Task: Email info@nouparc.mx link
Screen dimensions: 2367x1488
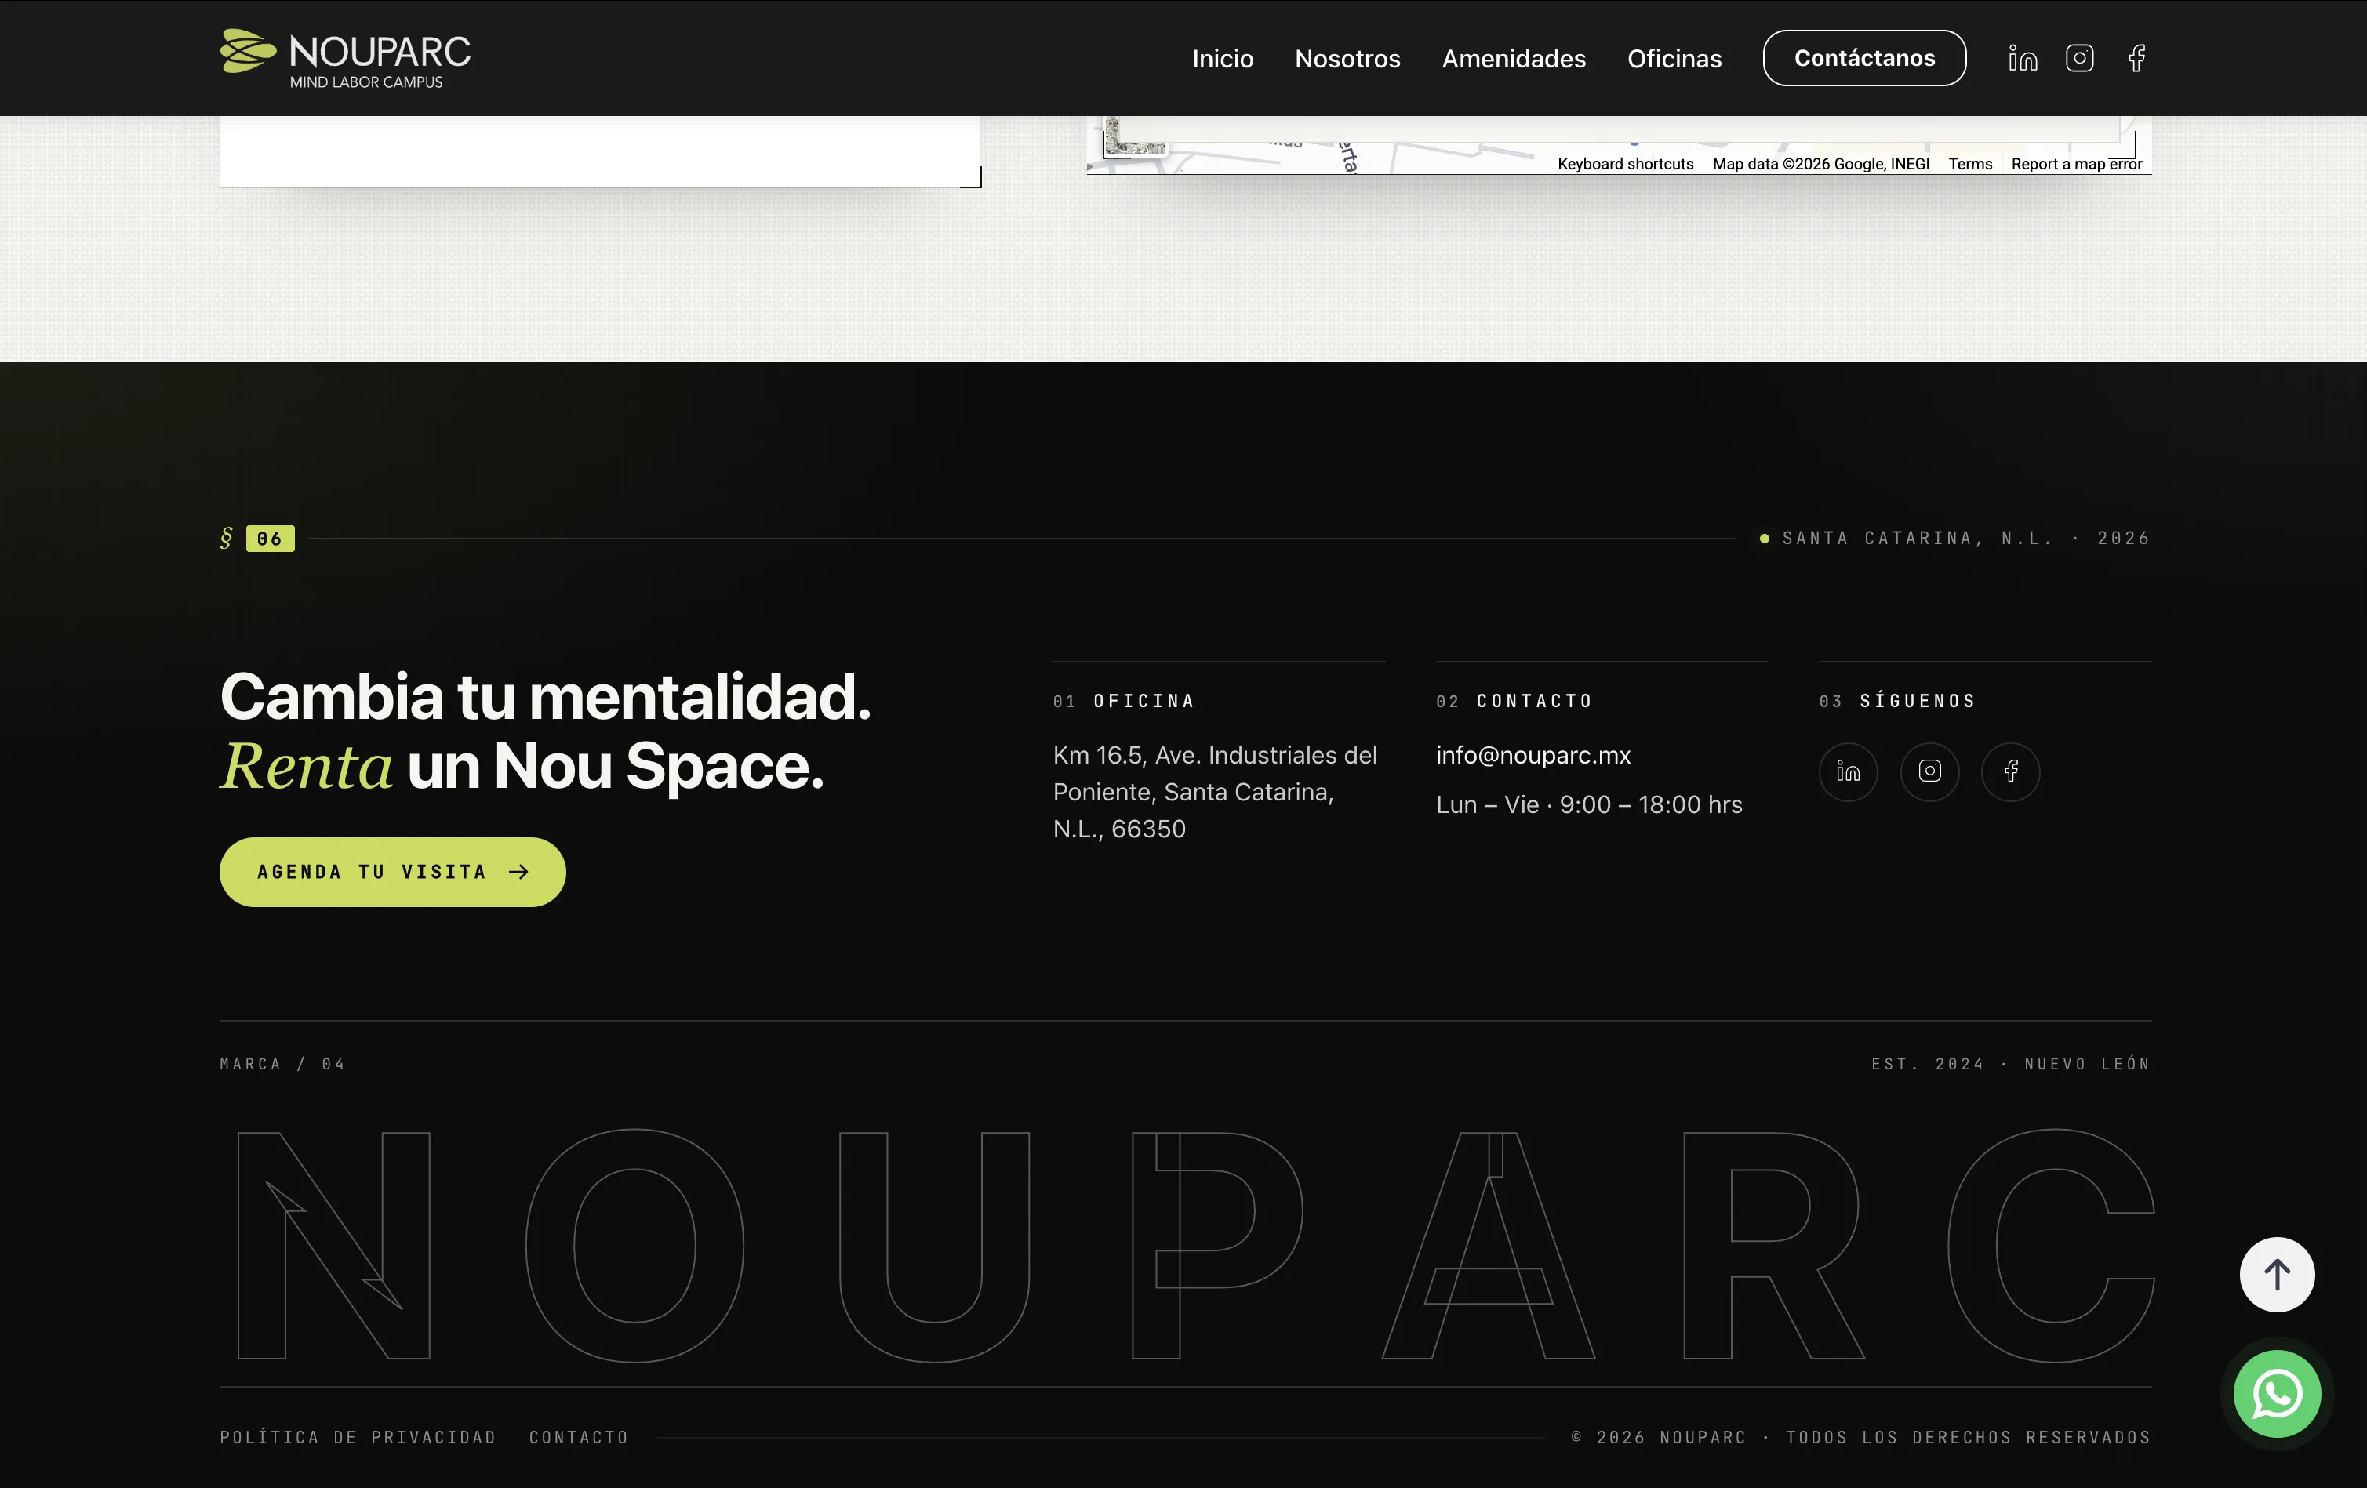Action: coord(1533,755)
